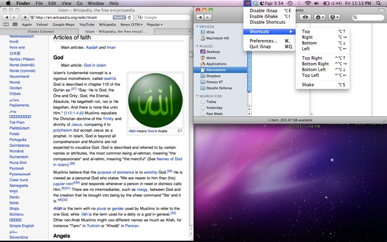Toggle Disable Shortcuts option

(x=268, y=22)
